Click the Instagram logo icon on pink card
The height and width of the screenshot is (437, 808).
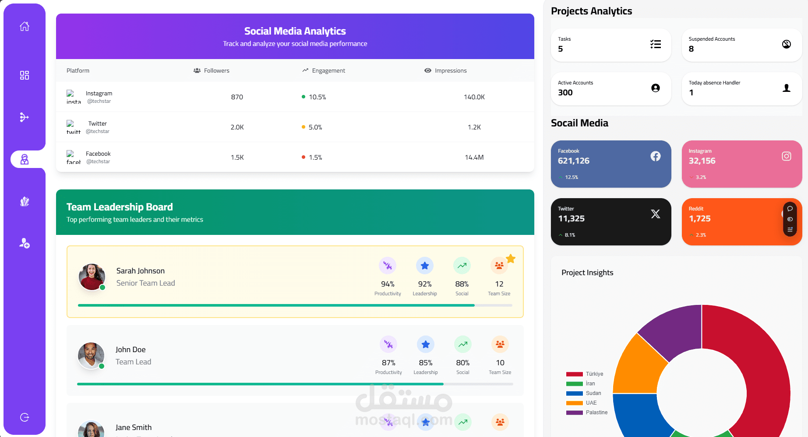click(787, 156)
